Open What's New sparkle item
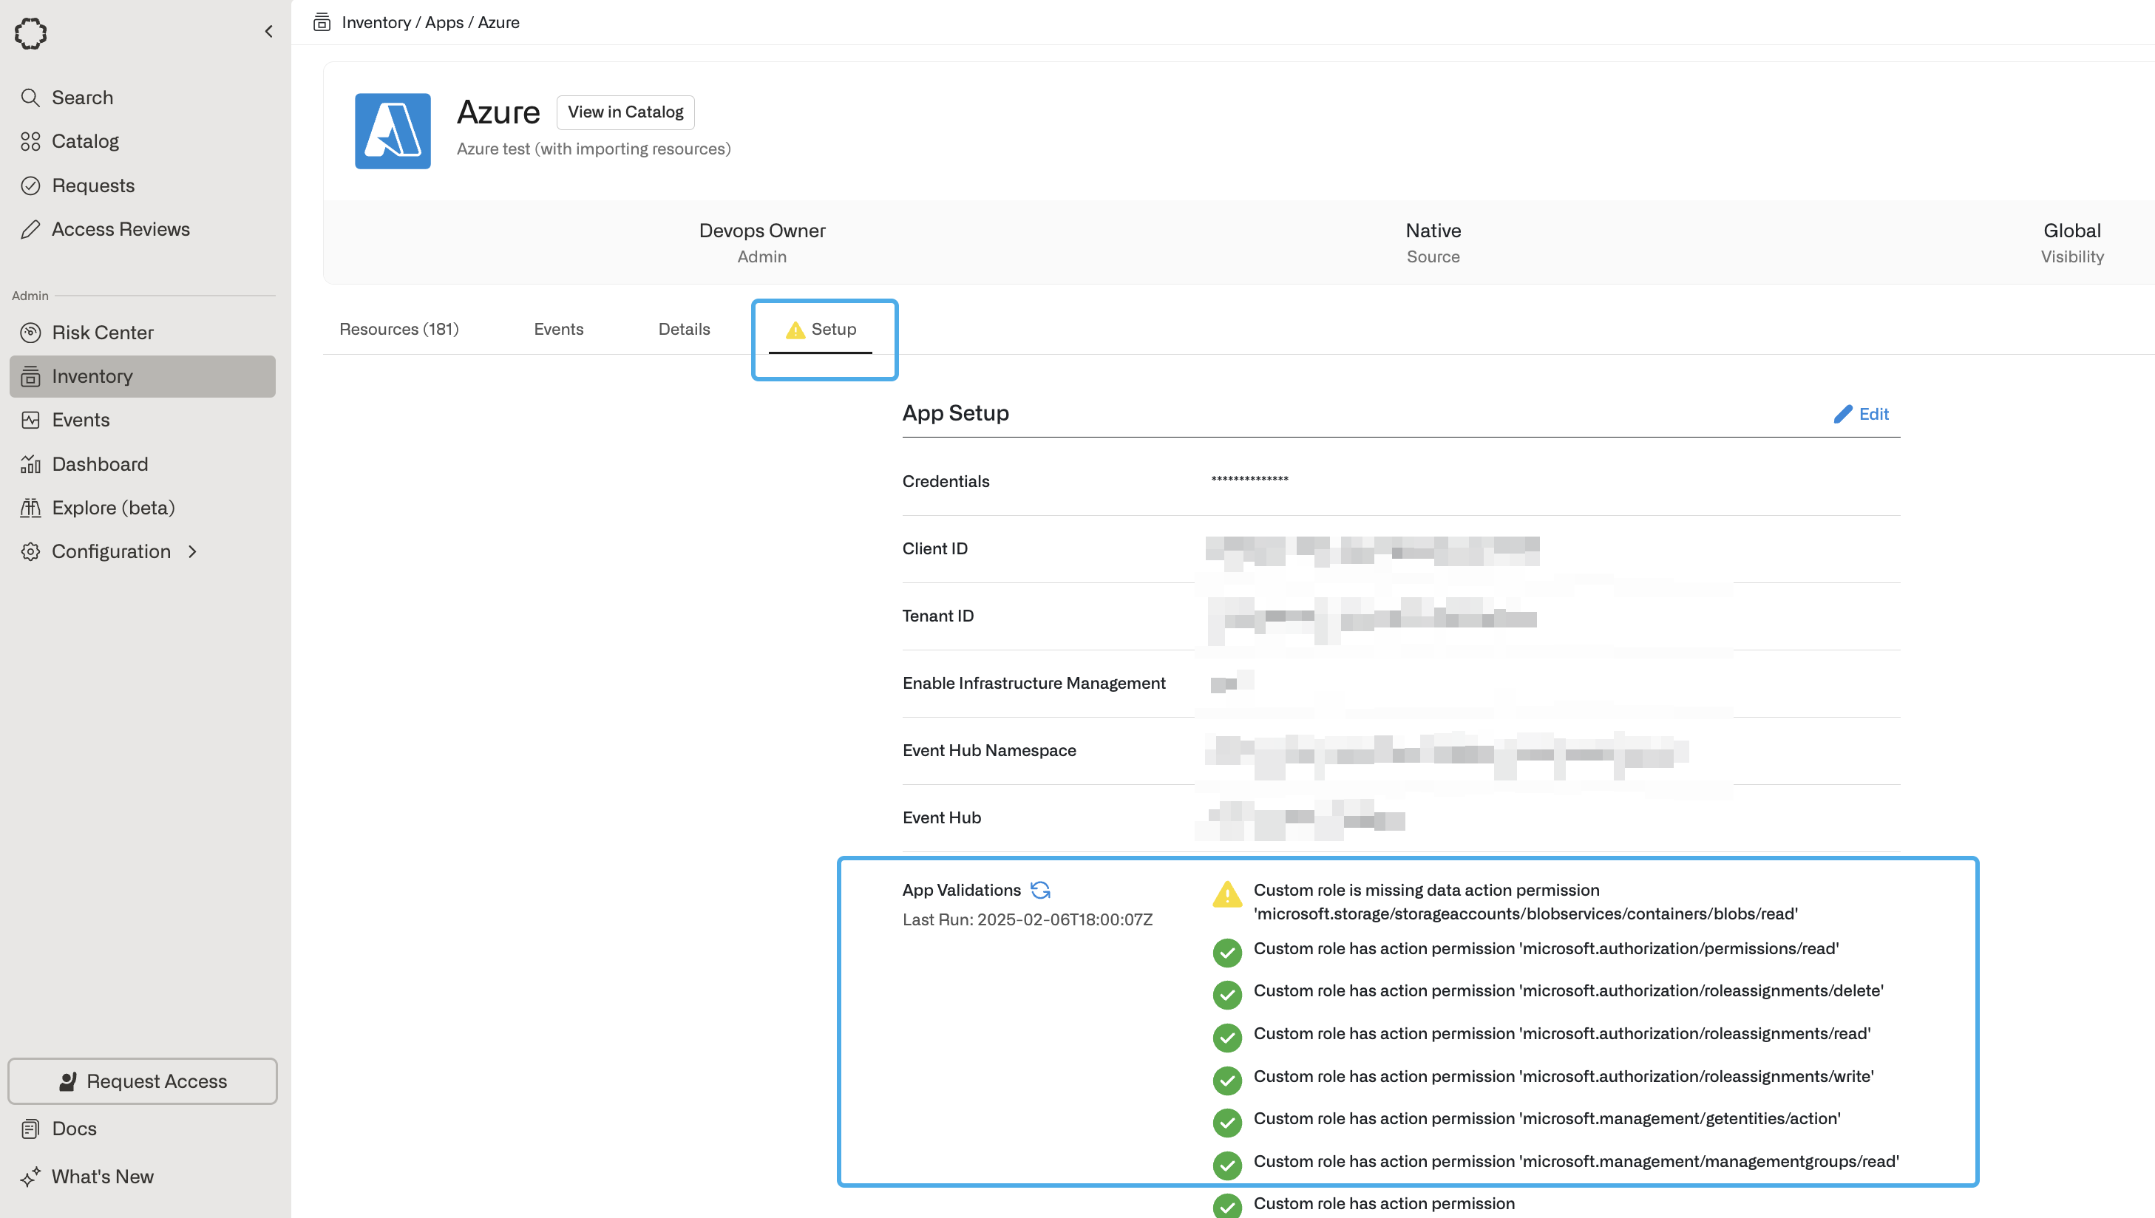The height and width of the screenshot is (1218, 2155). (102, 1176)
